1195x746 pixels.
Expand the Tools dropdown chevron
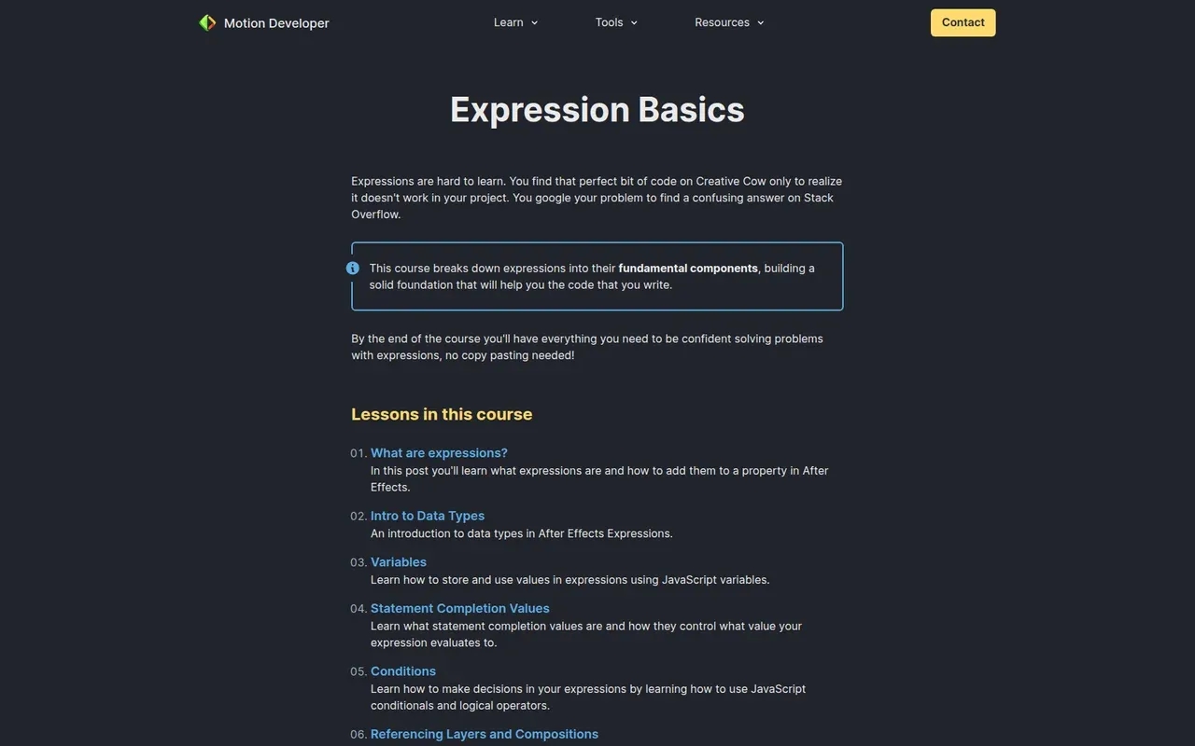coord(634,23)
